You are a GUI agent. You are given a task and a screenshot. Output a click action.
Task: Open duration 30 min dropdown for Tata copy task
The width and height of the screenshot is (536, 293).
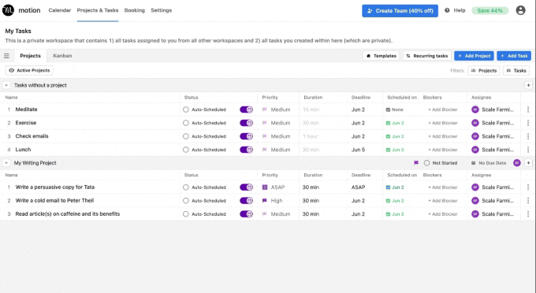(311, 187)
